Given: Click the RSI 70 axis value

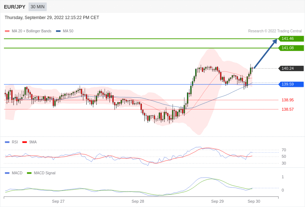Looking at the screenshot, I should pos(284,150).
